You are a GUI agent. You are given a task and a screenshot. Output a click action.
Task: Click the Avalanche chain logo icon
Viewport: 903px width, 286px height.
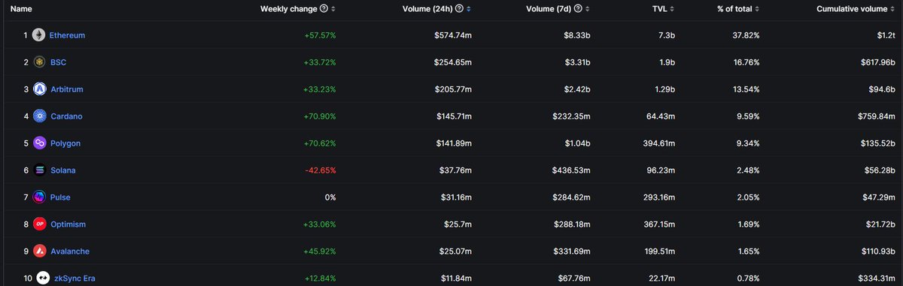[x=38, y=251]
